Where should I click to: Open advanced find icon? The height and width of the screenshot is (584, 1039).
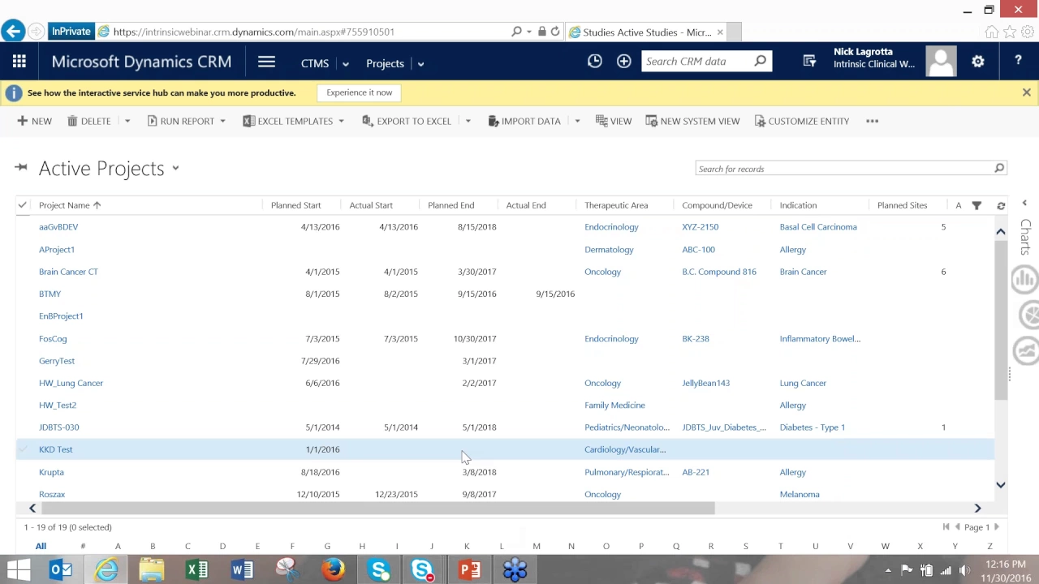click(809, 61)
